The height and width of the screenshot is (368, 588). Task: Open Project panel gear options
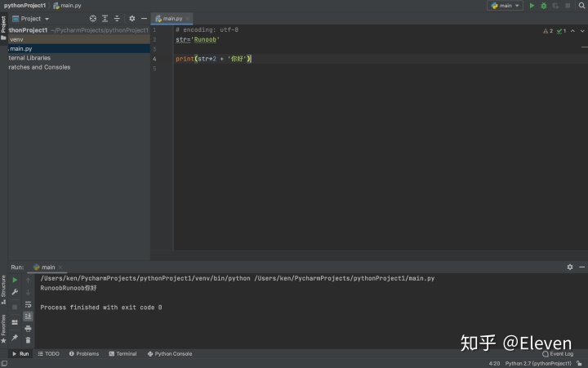[x=132, y=18]
